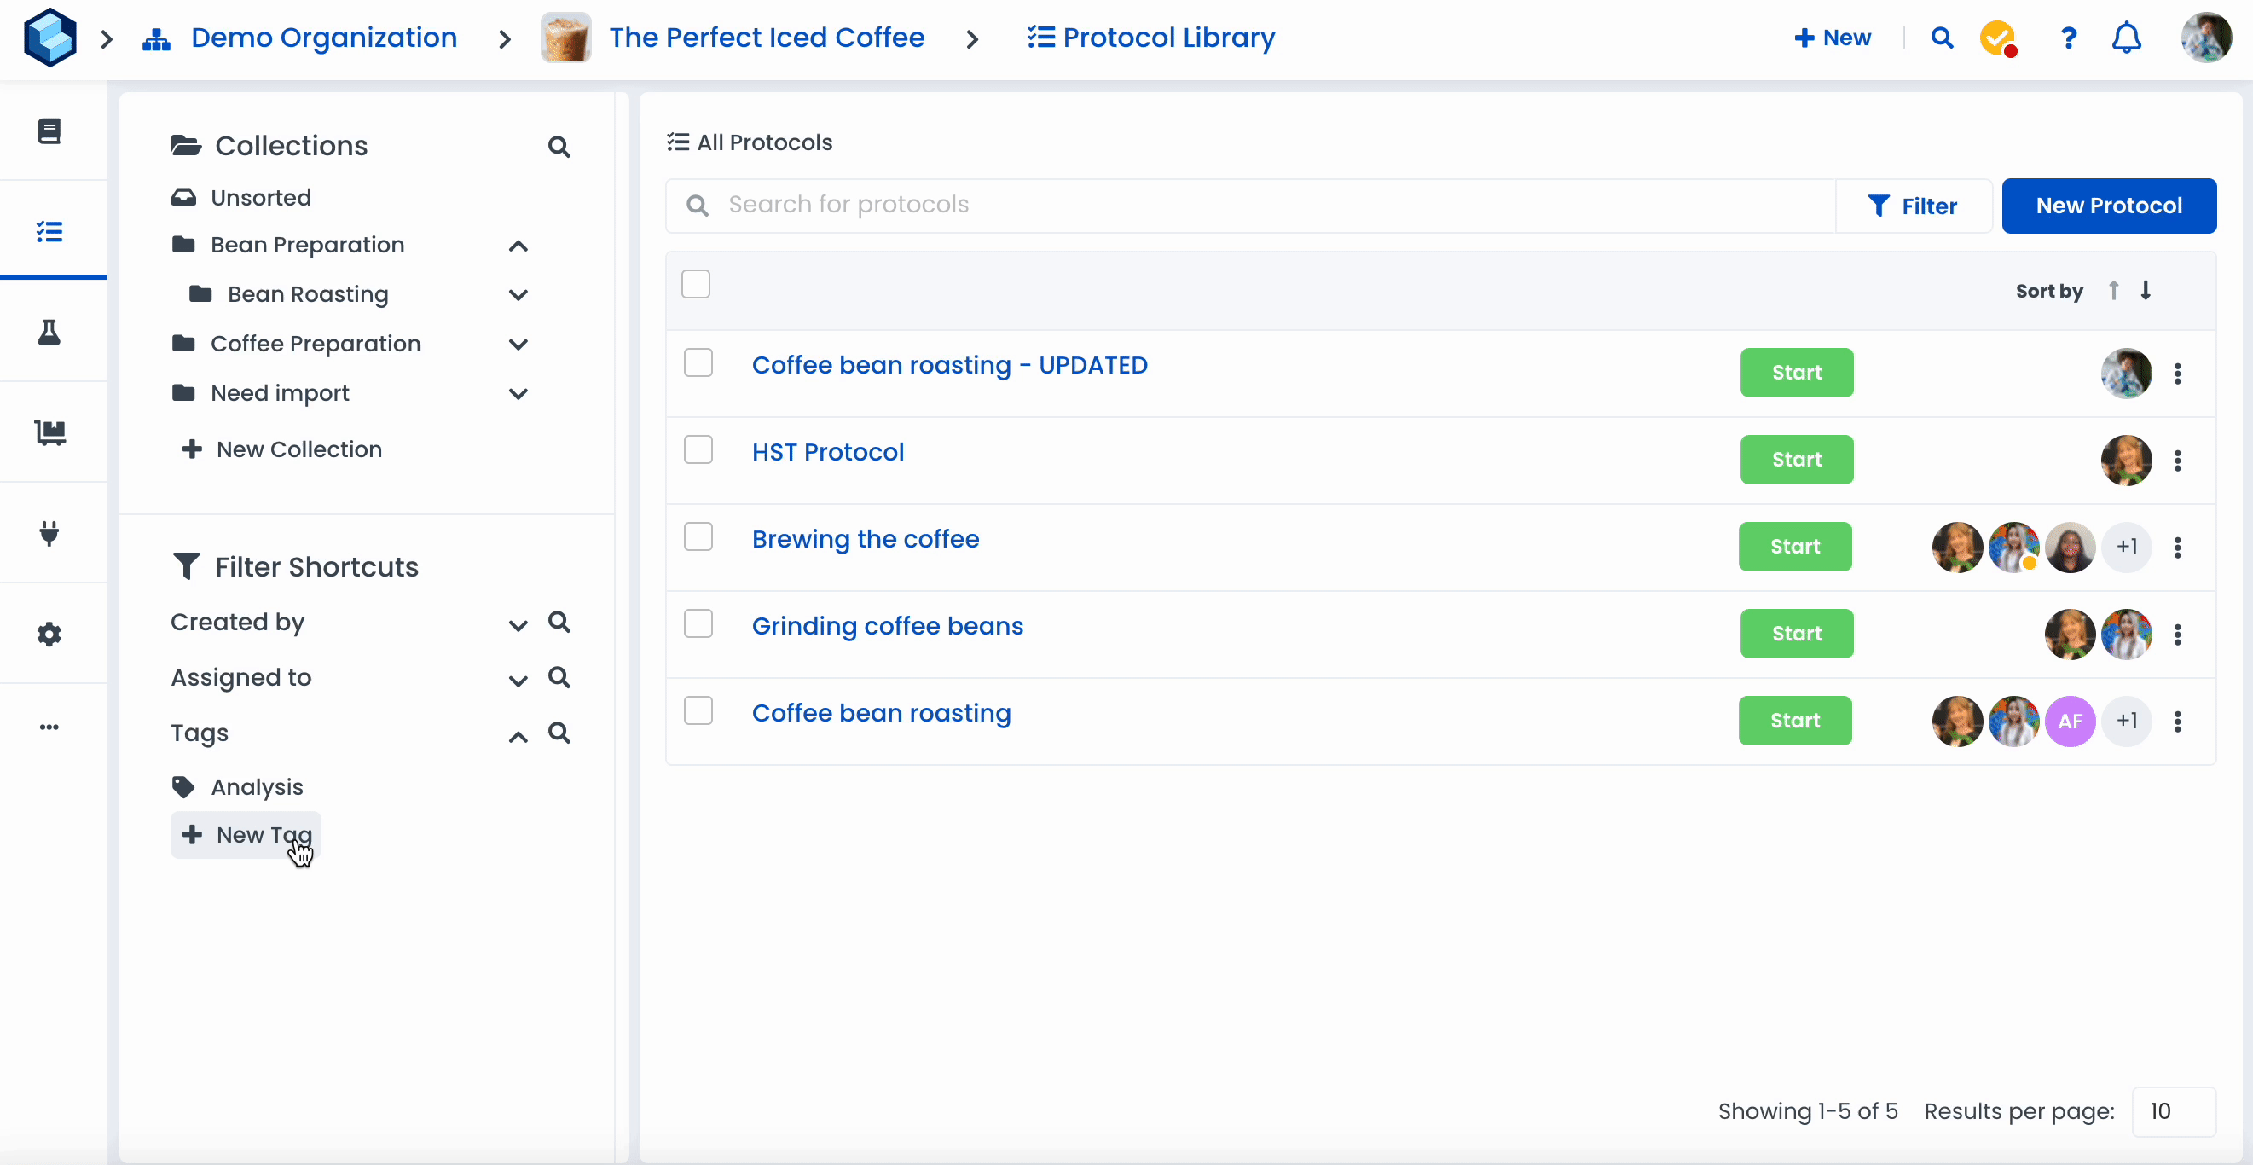2253x1165 pixels.
Task: Open the help question mark icon
Action: 2068,38
